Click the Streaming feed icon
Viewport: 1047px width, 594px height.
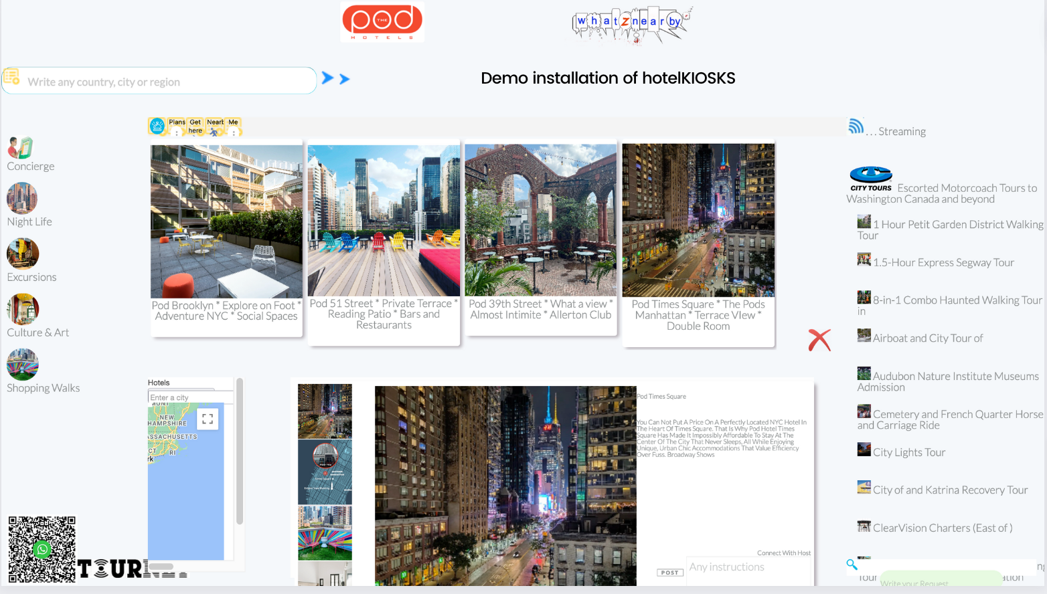click(856, 126)
